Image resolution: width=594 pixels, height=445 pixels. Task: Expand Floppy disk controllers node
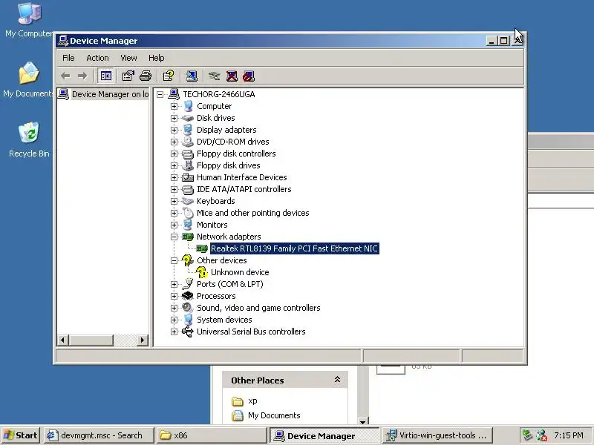click(174, 154)
